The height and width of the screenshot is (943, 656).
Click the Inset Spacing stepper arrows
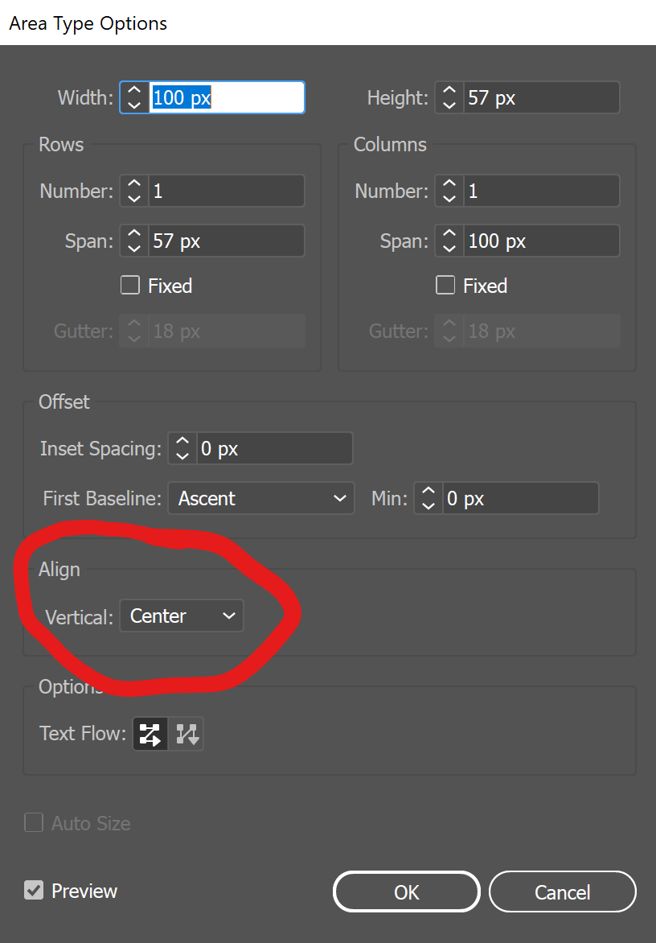[x=182, y=448]
